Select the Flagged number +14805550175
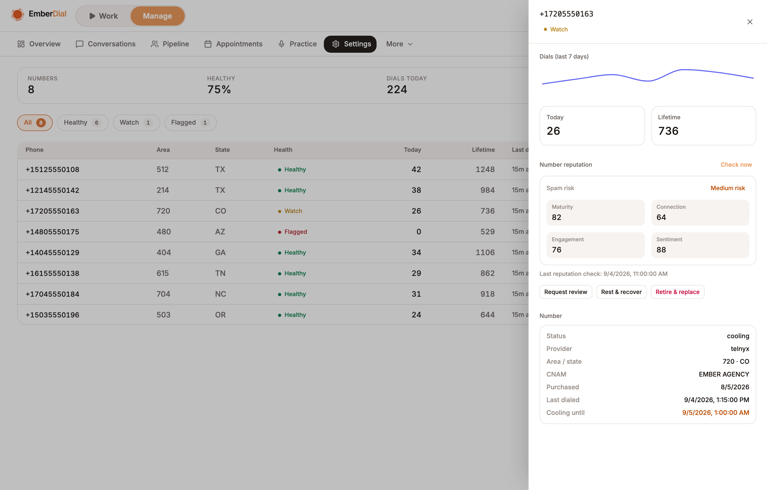This screenshot has width=767, height=490. tap(52, 232)
